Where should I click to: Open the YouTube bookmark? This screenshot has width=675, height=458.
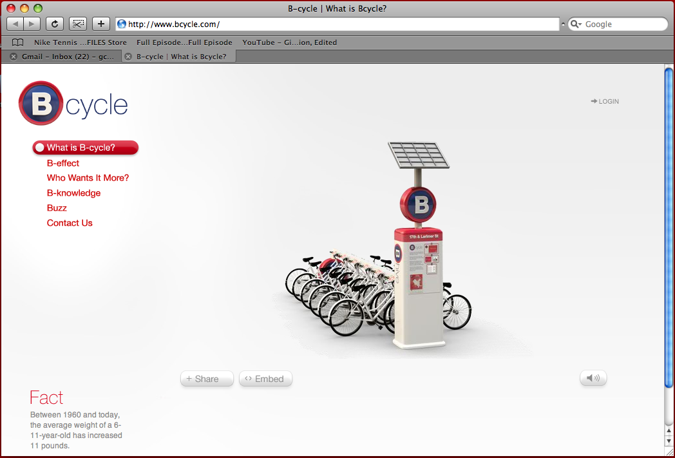point(290,43)
